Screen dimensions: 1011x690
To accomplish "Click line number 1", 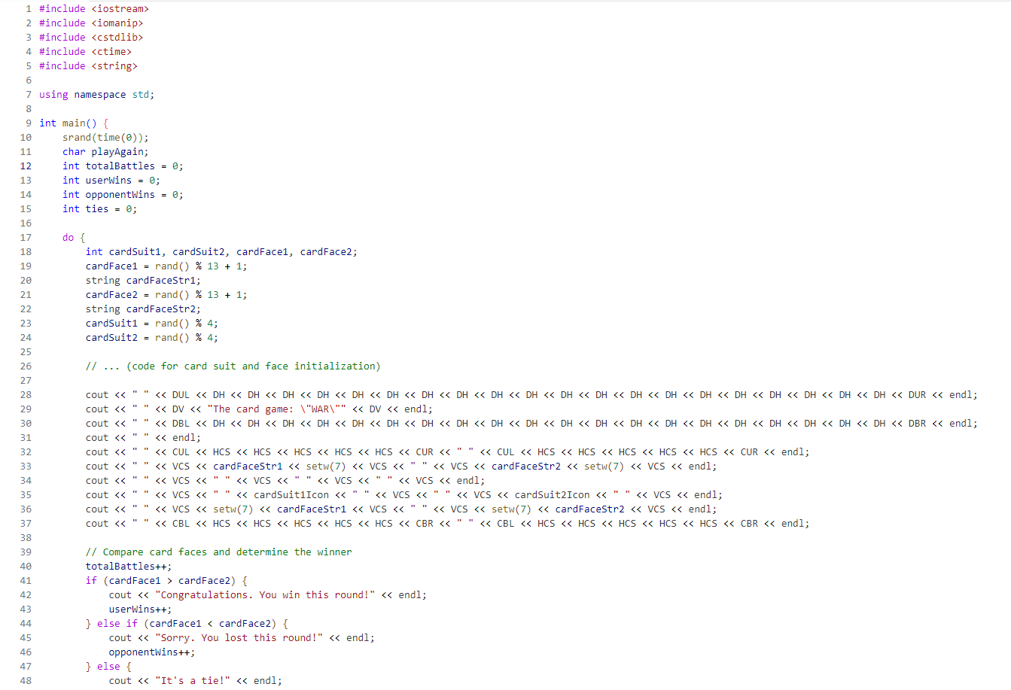I will 28,8.
